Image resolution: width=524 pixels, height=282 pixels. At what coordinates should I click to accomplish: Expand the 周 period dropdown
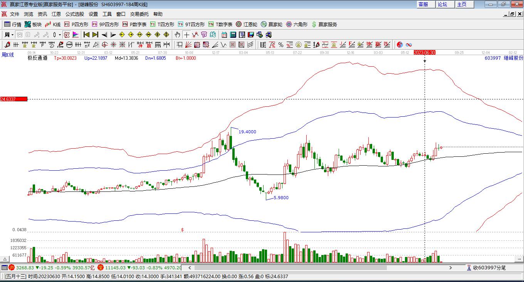click(9, 34)
